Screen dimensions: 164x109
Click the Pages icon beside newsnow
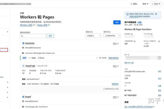(x=23, y=43)
